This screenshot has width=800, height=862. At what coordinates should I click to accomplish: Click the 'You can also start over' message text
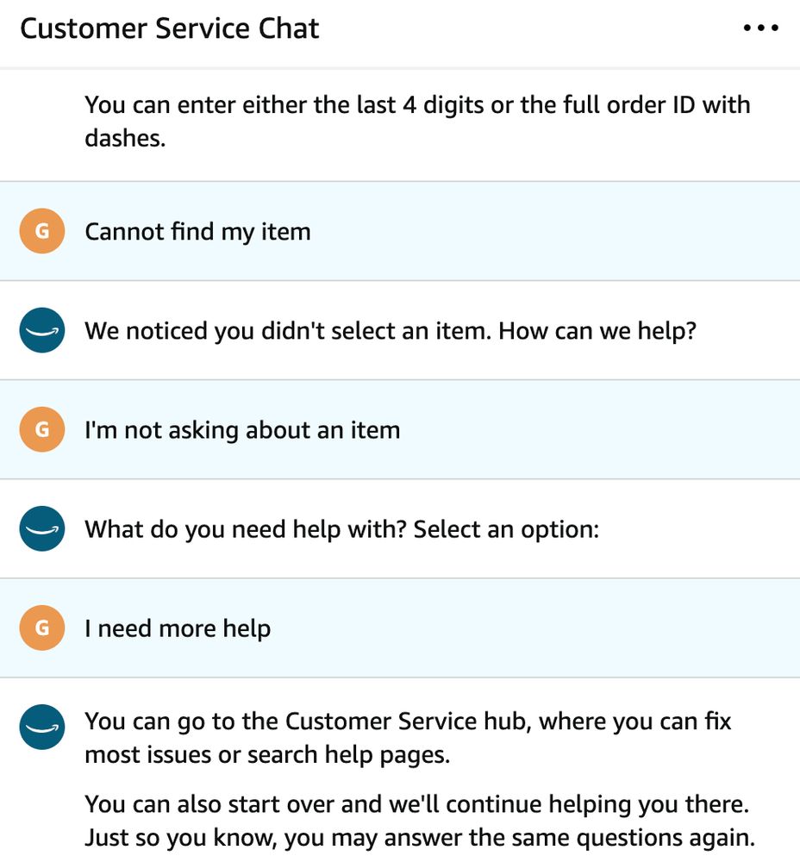pos(416,804)
